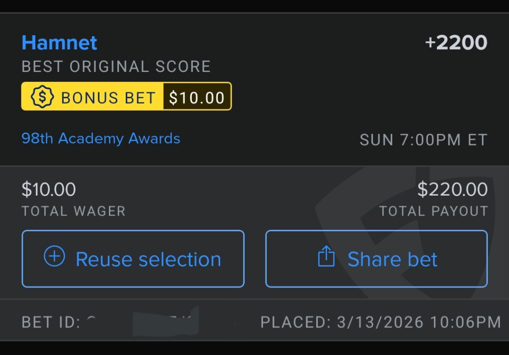The image size is (509, 355).
Task: Open the Hamnet selection link
Action: coord(59,43)
